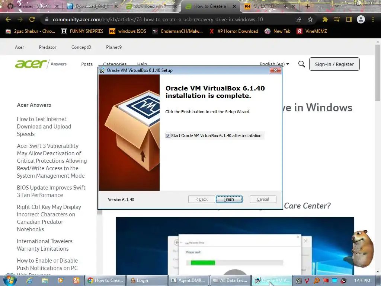Viewport: 381px width, 286px height.
Task: Open XP Horror Download bookmark
Action: (x=234, y=31)
